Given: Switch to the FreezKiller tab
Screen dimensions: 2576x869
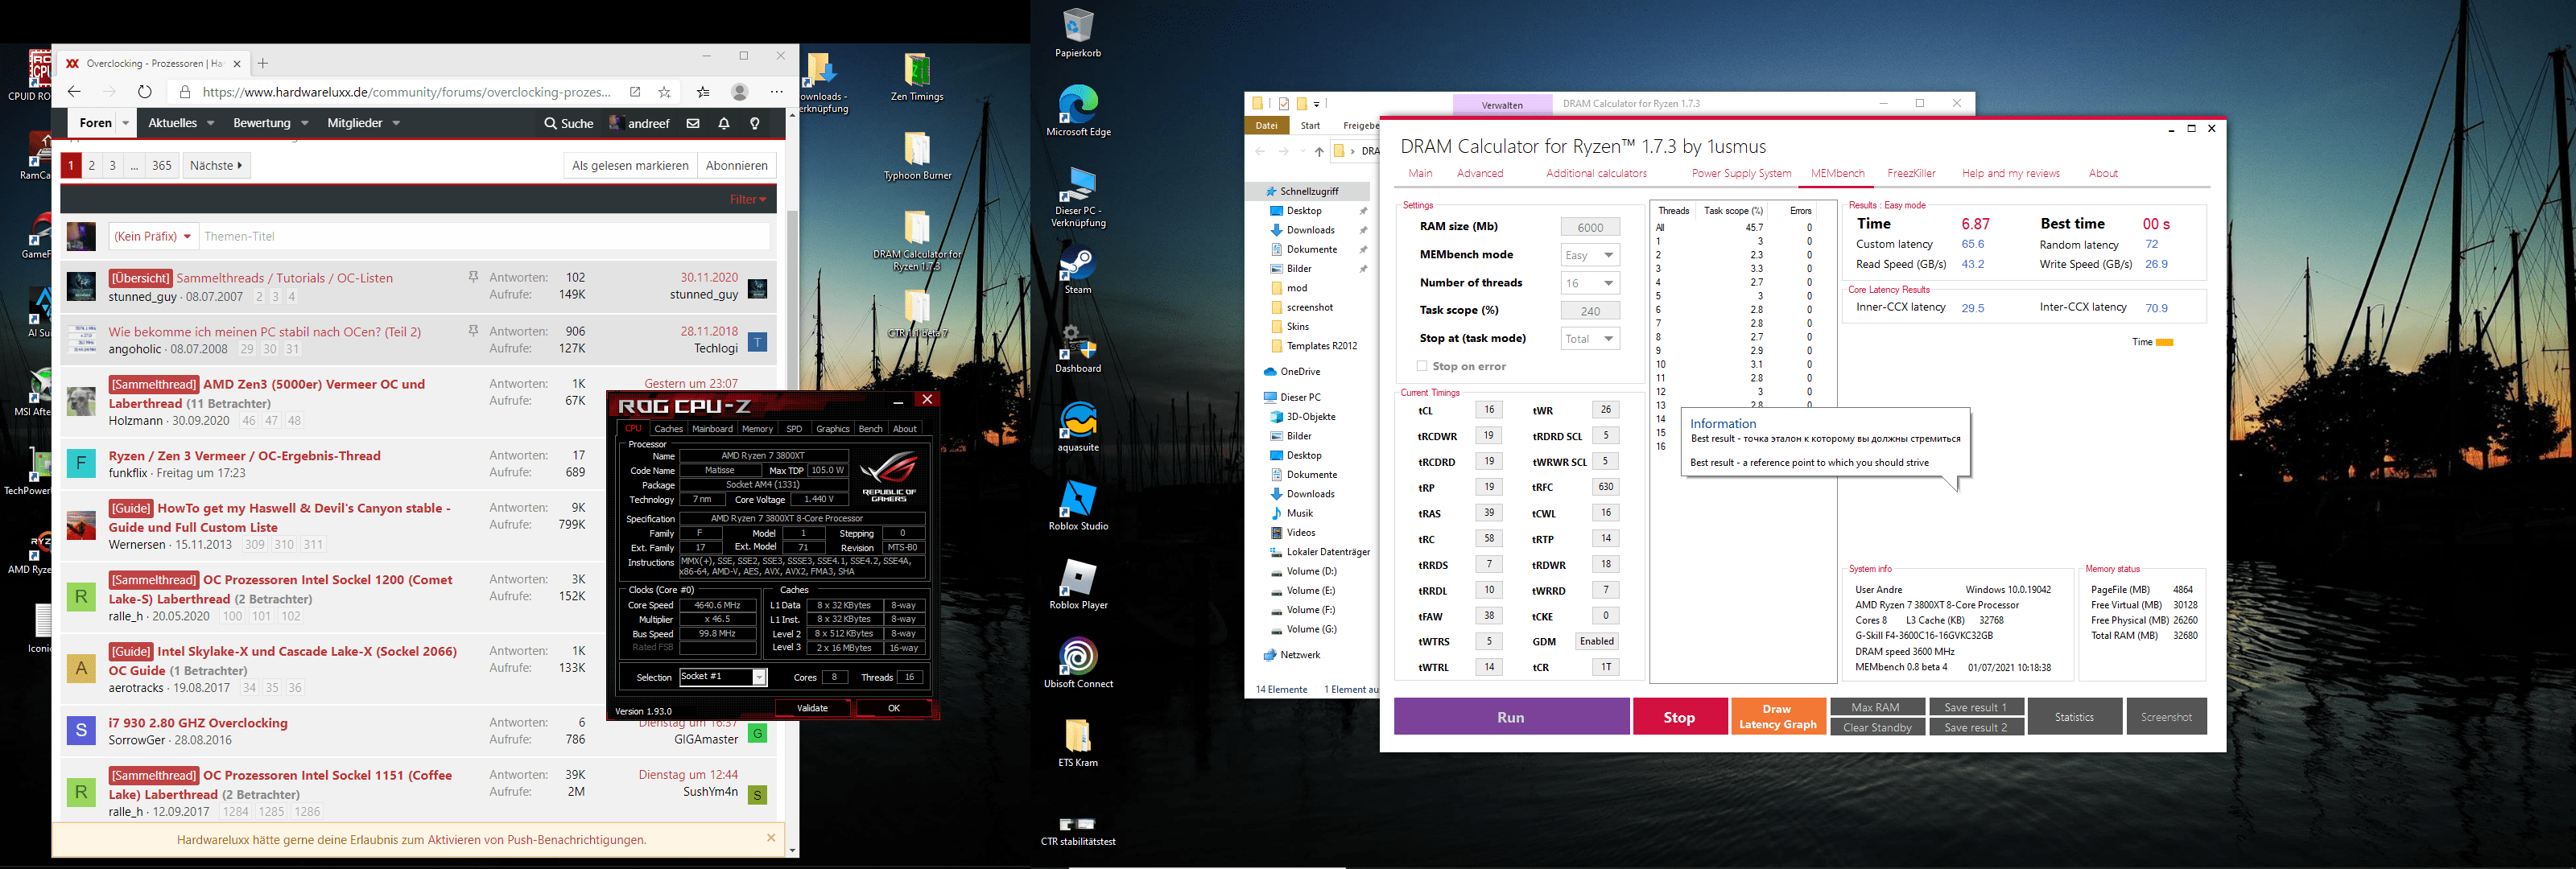Looking at the screenshot, I should [1910, 173].
